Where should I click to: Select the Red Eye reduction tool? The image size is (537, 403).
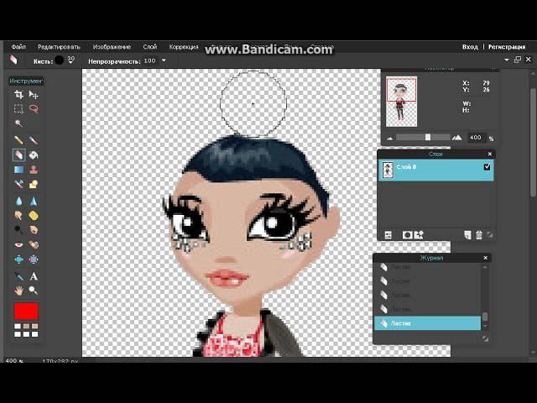pos(18,244)
